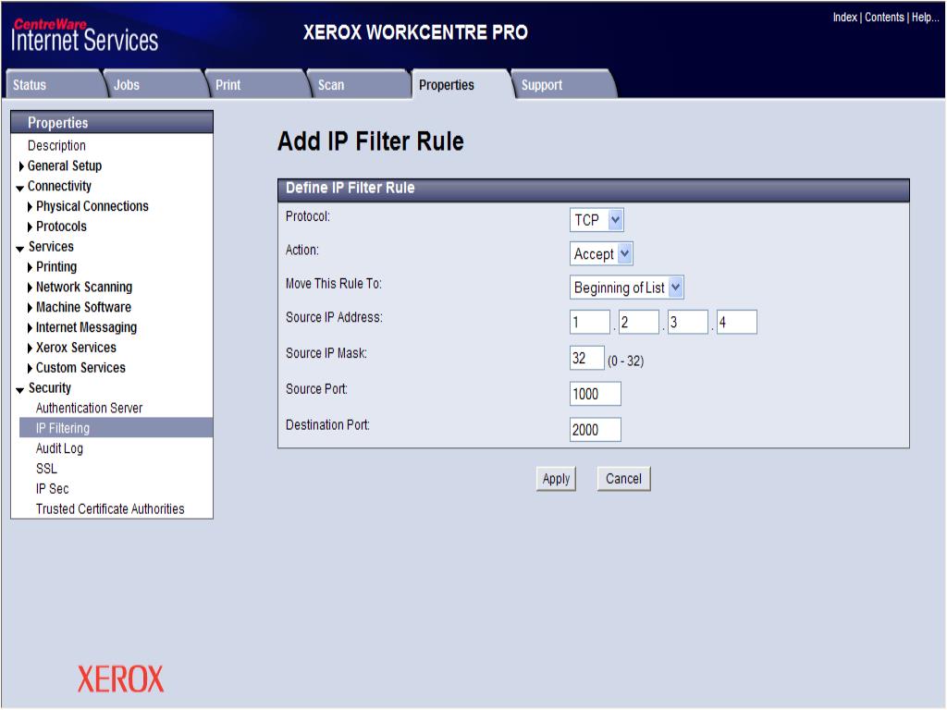Click Network Scanning label

[x=84, y=287]
